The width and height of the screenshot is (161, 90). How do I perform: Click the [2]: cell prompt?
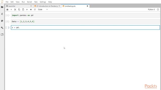8,21
